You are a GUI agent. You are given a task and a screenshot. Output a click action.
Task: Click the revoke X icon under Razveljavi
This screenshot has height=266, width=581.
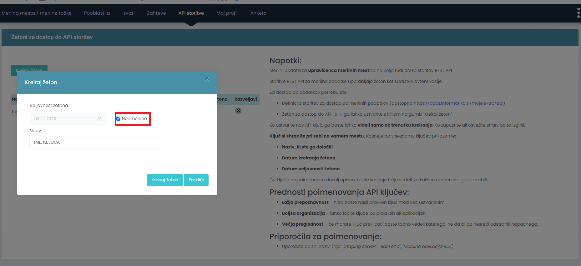click(238, 111)
